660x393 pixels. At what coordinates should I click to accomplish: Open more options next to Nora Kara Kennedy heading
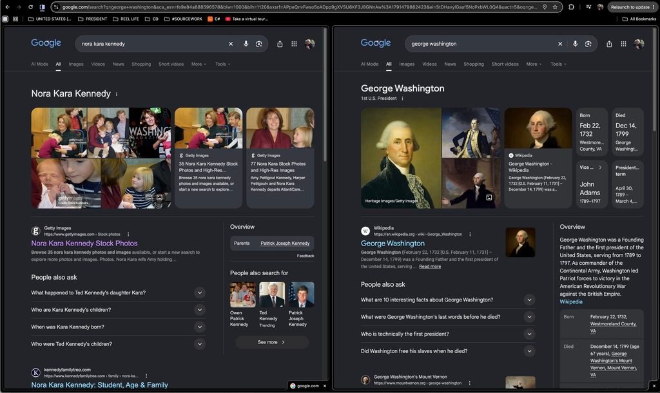tap(117, 94)
